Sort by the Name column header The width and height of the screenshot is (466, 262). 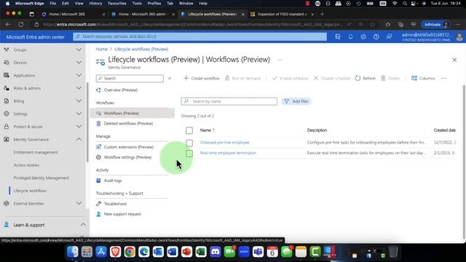tap(207, 130)
